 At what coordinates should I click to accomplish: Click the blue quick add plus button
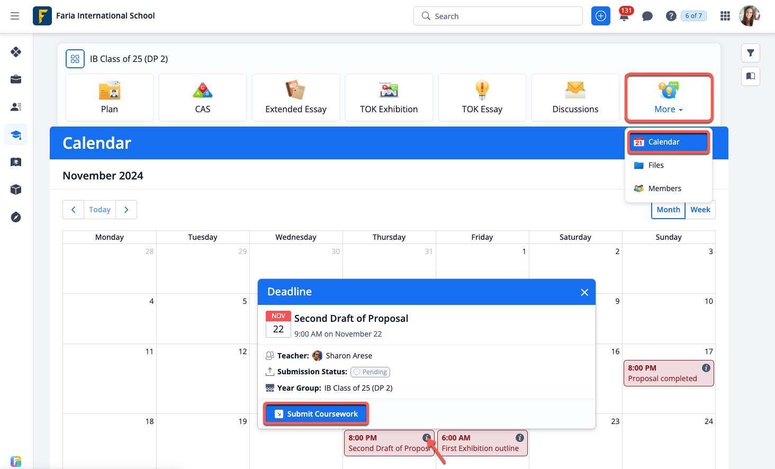(600, 16)
